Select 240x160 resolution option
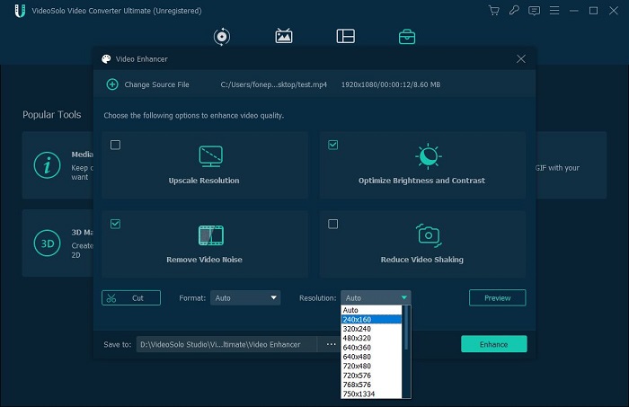Screen dimensions: 629x407 point(371,320)
